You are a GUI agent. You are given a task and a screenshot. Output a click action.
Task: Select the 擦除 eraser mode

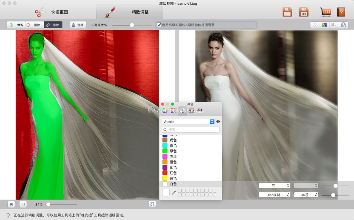(x=53, y=25)
